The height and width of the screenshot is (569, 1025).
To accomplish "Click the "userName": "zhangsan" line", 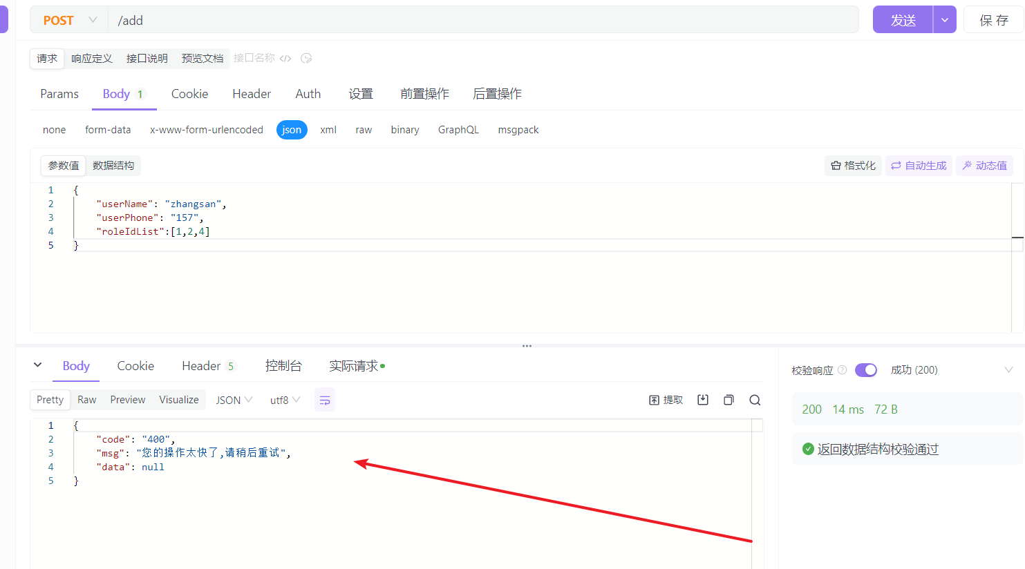I will [161, 204].
